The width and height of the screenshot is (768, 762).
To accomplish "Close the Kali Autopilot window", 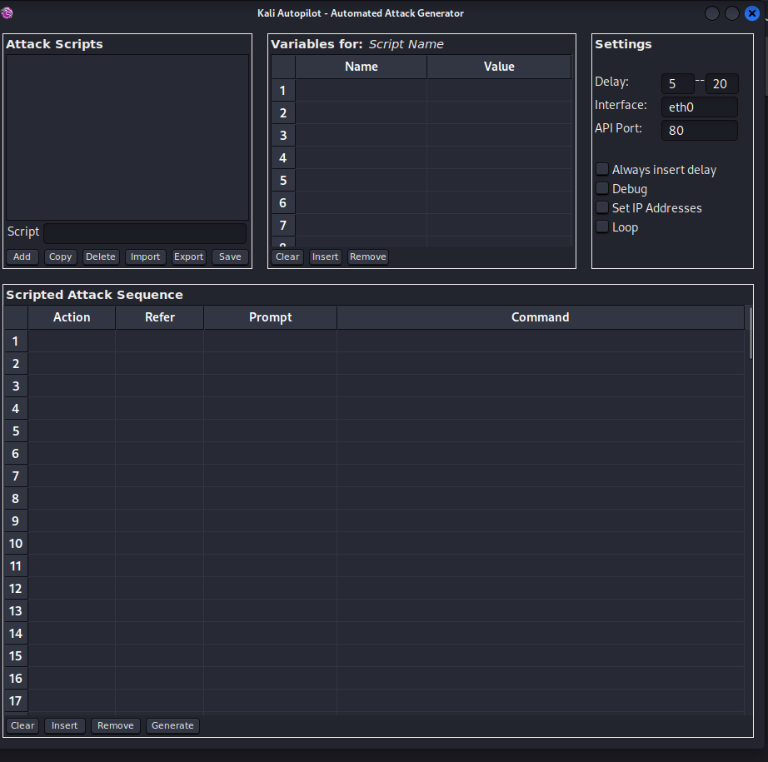I will tap(752, 13).
